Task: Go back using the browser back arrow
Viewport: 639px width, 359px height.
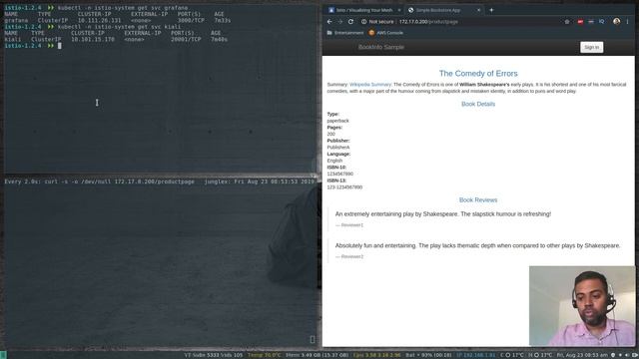Action: 329,22
